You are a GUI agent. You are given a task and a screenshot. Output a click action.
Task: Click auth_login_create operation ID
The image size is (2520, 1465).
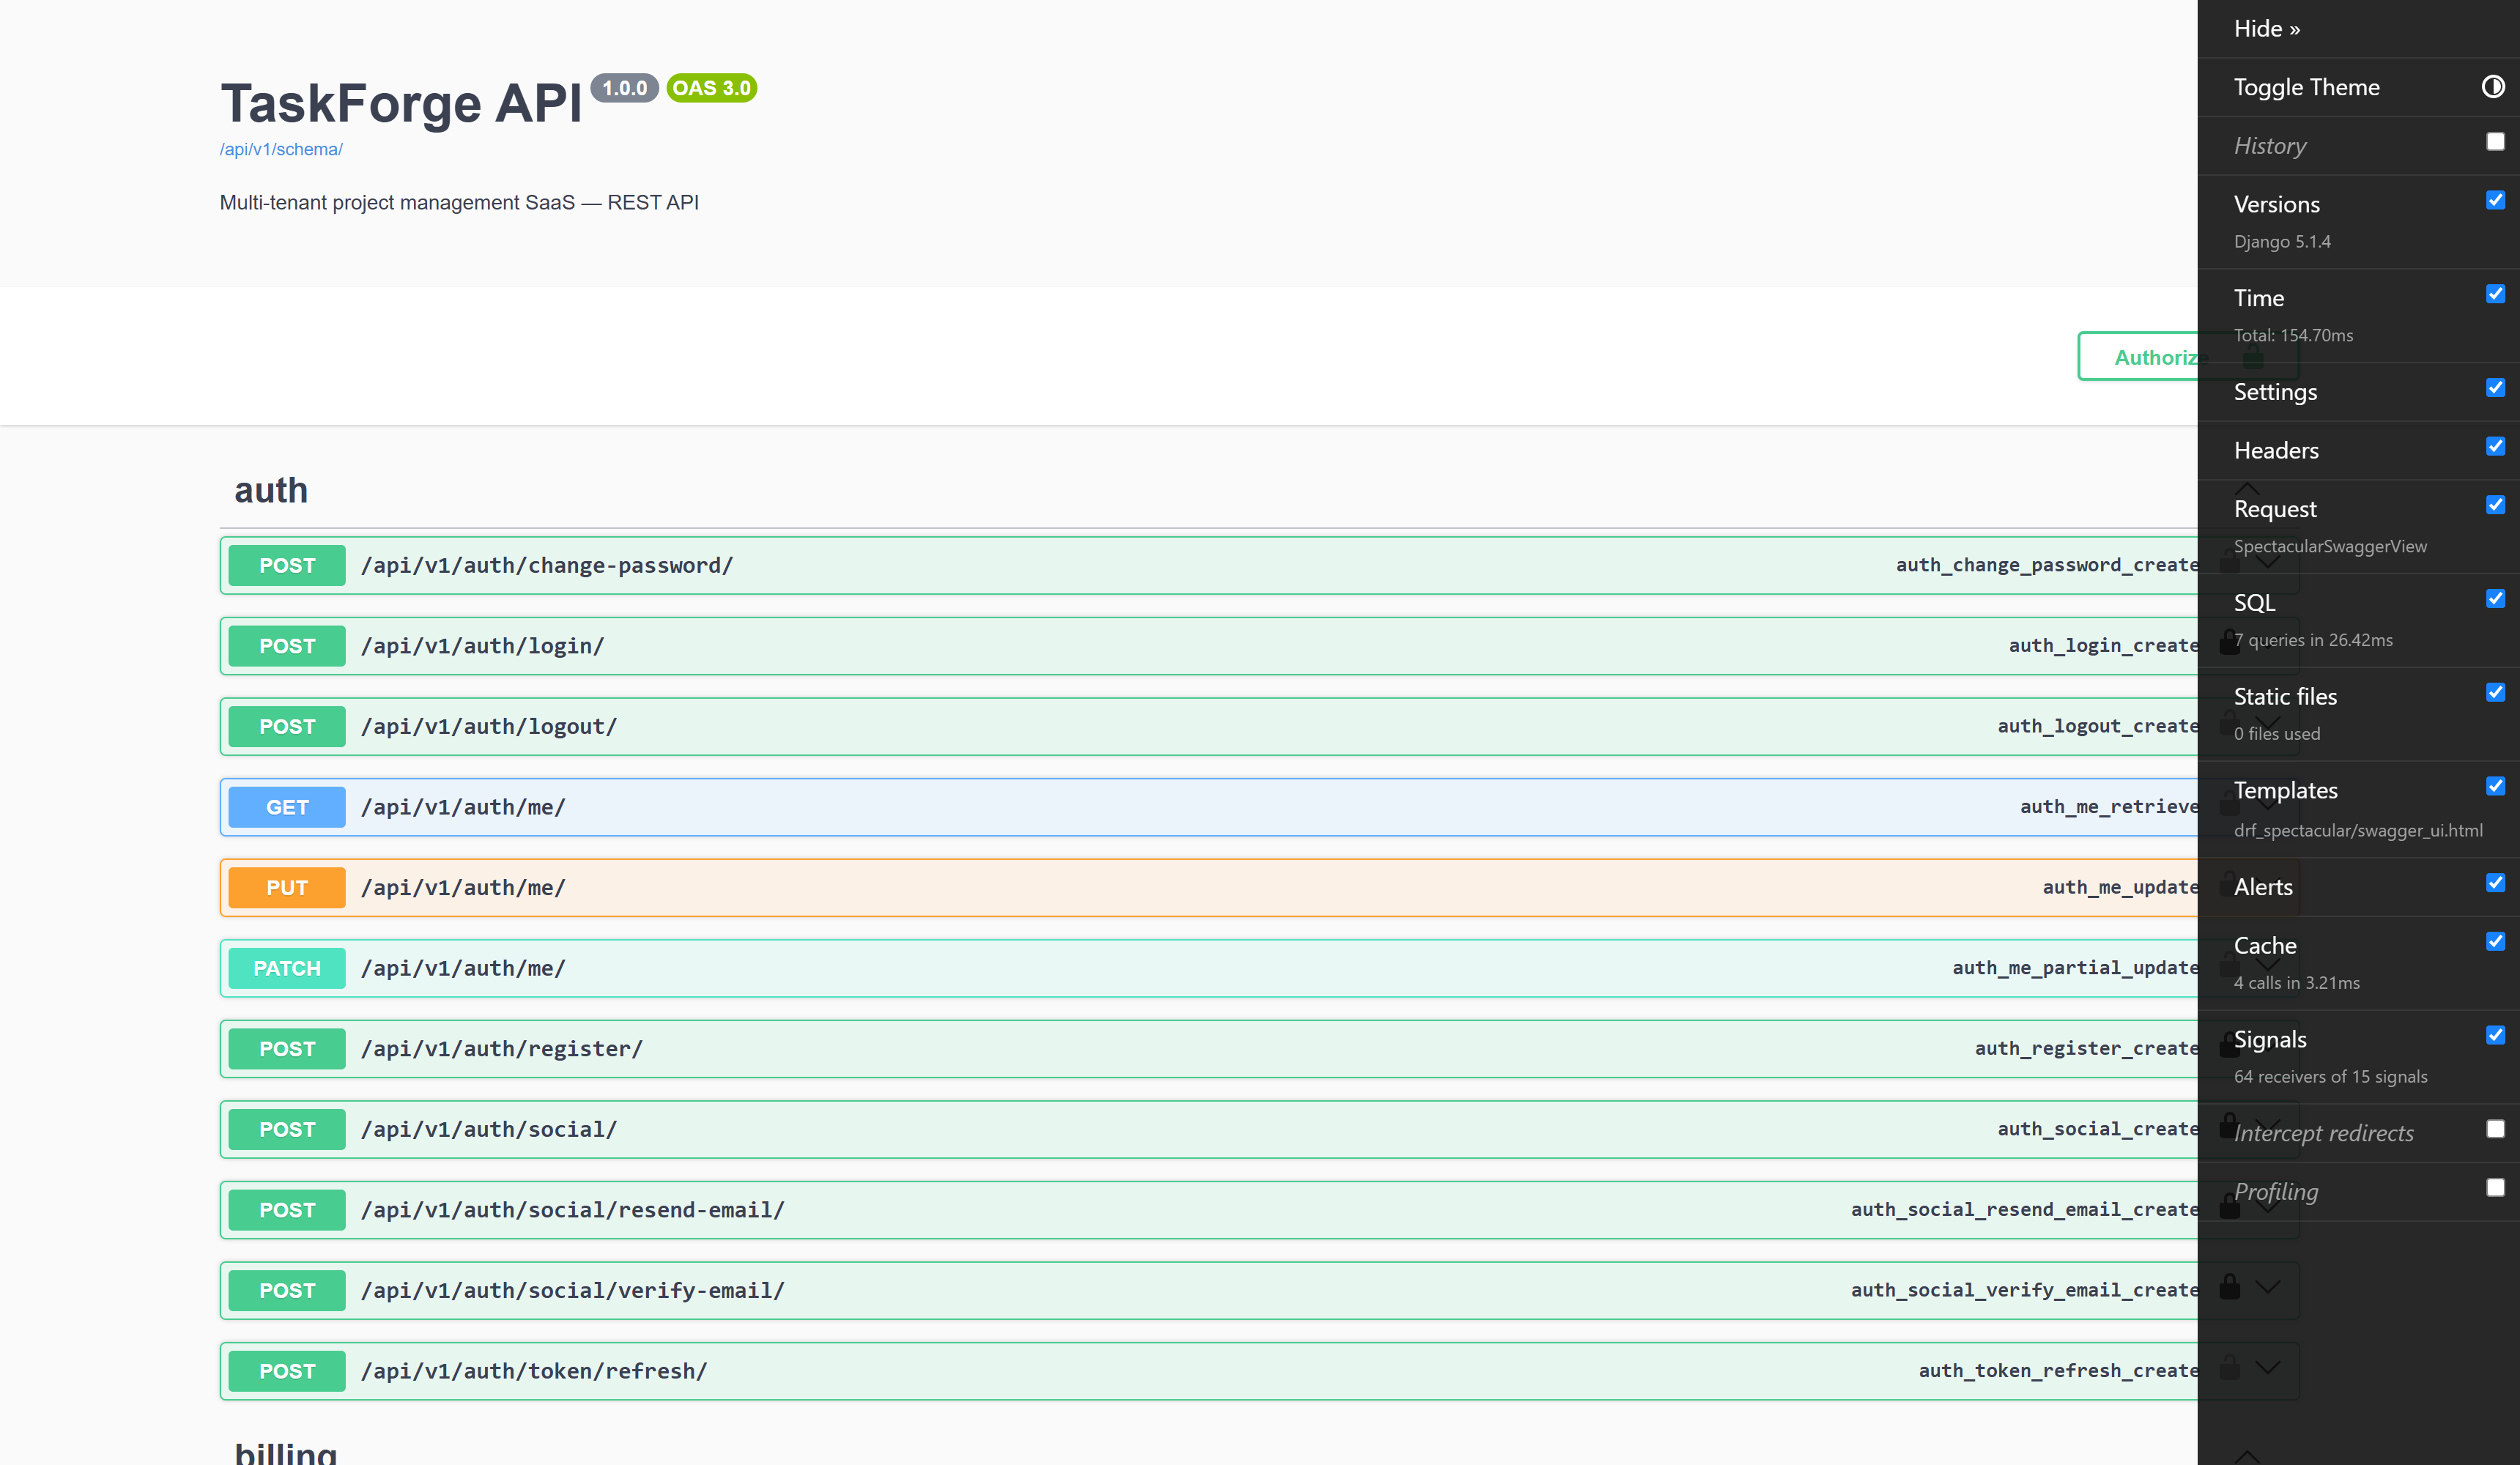2103,646
